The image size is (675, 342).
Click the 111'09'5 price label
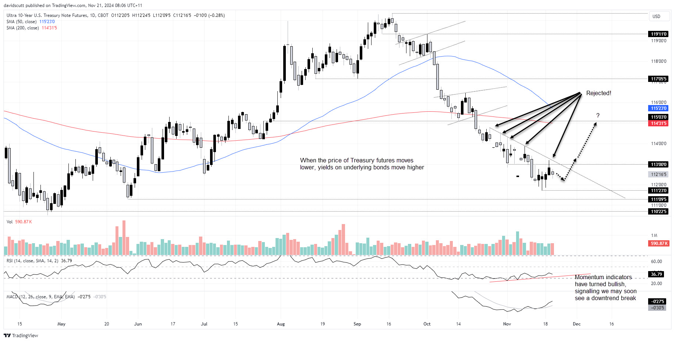tap(658, 199)
